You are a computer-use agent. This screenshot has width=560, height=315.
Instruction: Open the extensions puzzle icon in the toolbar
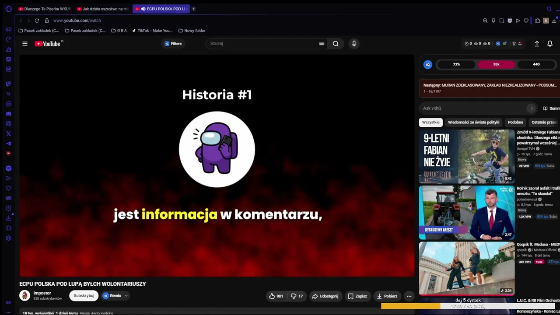tap(538, 21)
